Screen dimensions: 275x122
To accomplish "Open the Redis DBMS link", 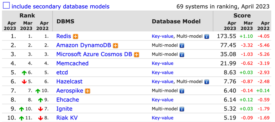I will pyautogui.click(x=63, y=36).
